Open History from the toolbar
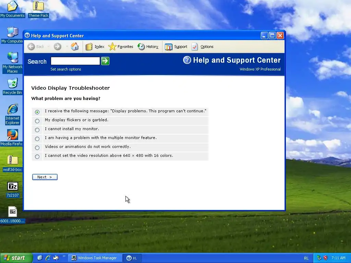The width and height of the screenshot is (351, 263). (x=148, y=47)
